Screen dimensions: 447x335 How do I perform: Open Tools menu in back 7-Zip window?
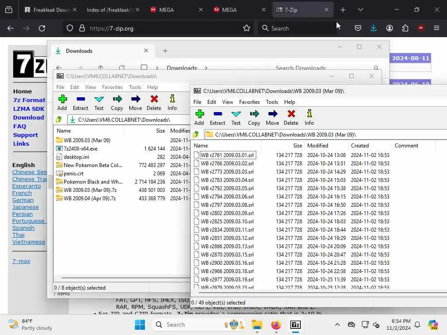click(135, 87)
